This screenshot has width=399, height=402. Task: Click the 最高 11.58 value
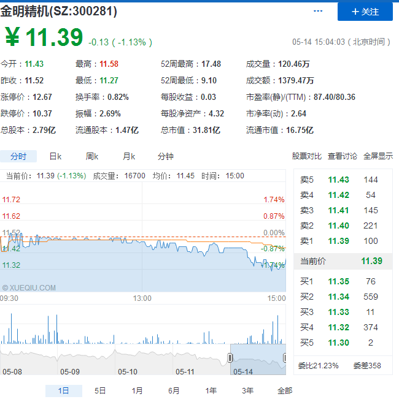click(109, 64)
